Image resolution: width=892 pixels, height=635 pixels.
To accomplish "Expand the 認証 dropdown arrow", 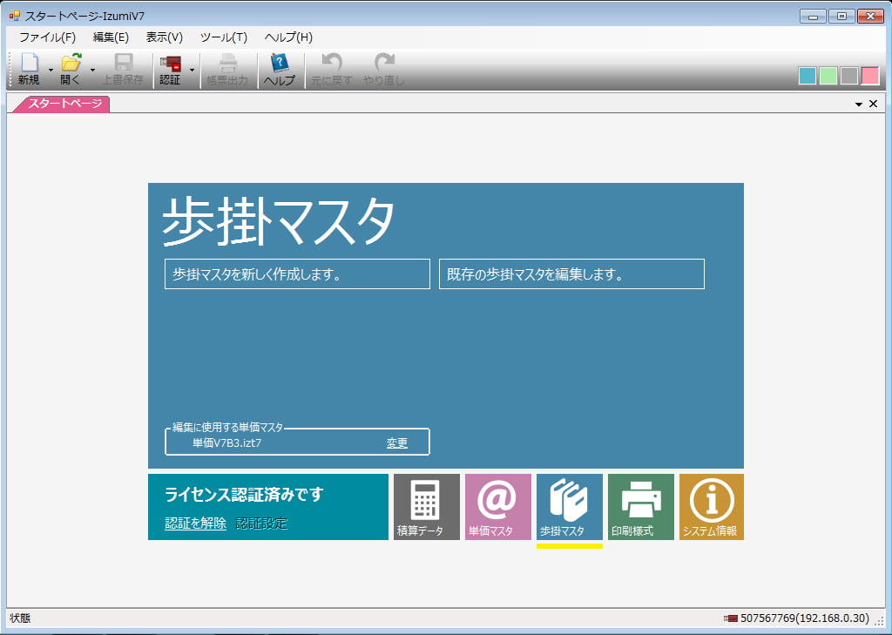I will coord(192,70).
